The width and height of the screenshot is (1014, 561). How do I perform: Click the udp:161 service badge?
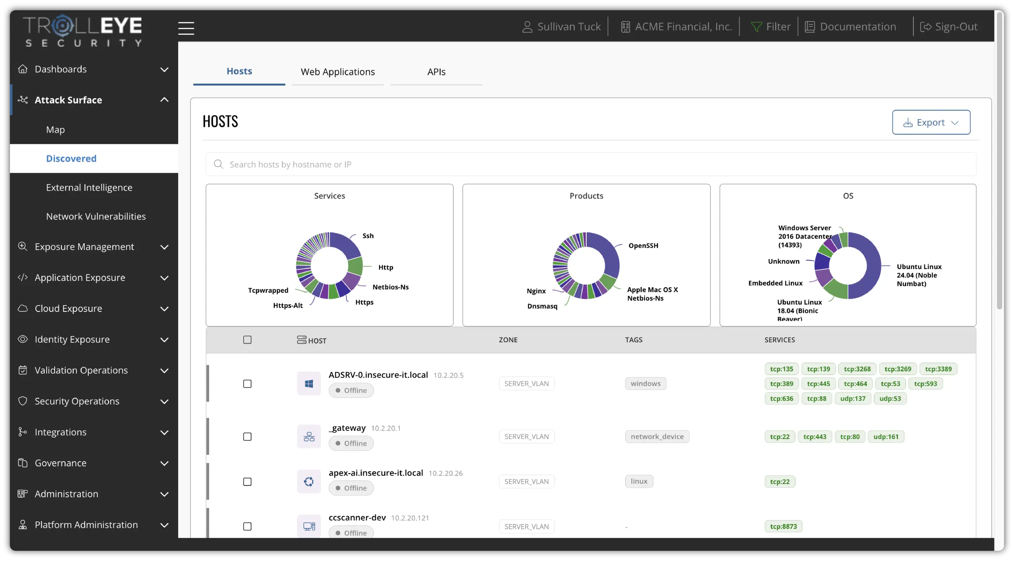click(x=886, y=437)
